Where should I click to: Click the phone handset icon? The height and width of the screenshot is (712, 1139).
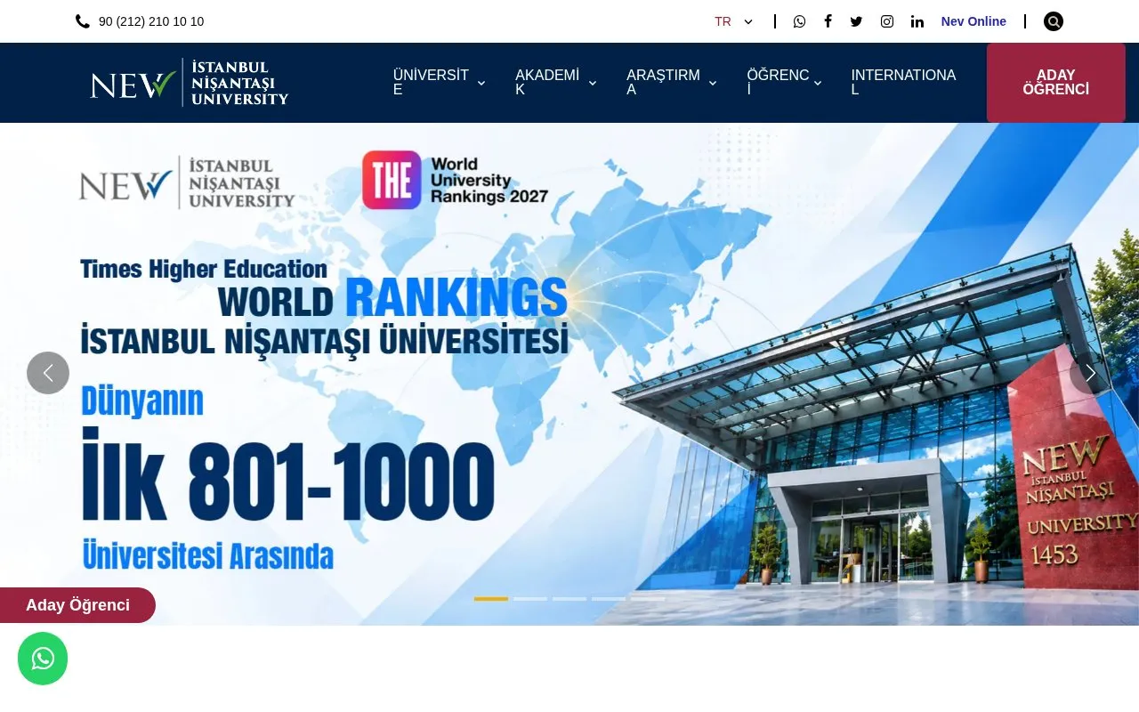pos(83,21)
